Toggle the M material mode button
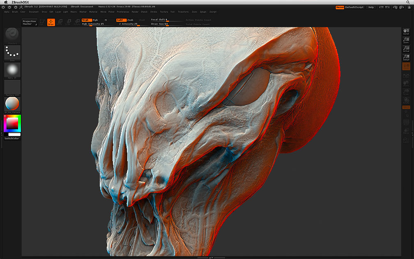 pos(106,20)
